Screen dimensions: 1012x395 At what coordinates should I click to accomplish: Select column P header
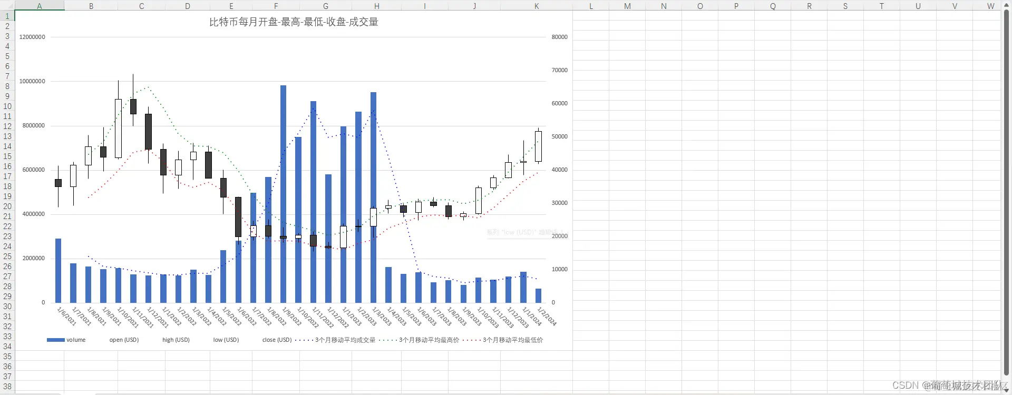tap(736, 6)
